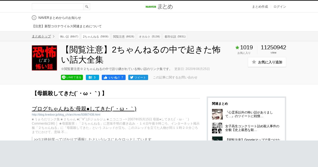Click the 11250942 view count

[273, 47]
